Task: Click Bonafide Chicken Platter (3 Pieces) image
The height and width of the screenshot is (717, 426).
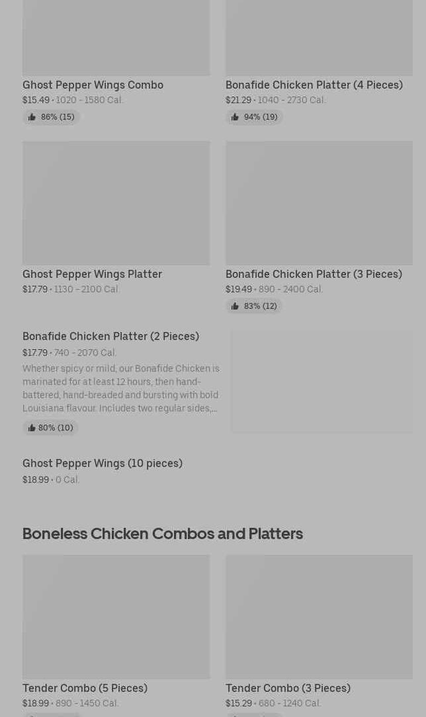Action: (x=319, y=202)
